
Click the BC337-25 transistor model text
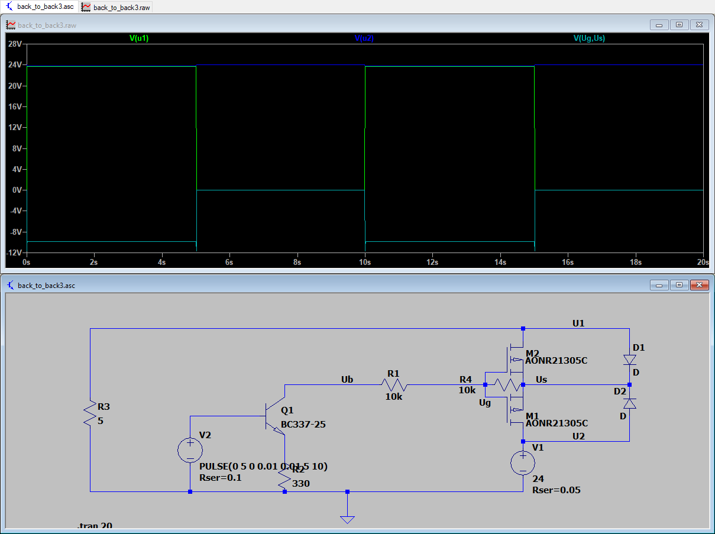tap(303, 425)
